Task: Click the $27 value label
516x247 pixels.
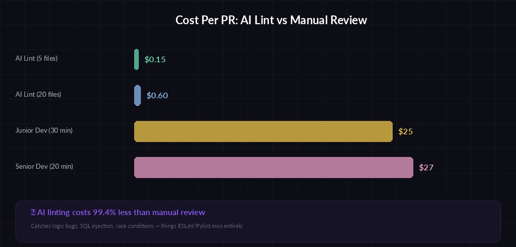Action: [x=426, y=168]
